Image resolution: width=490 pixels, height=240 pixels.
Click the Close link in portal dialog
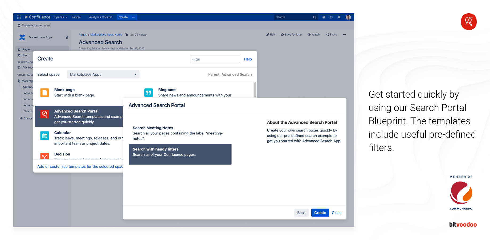pyautogui.click(x=337, y=213)
